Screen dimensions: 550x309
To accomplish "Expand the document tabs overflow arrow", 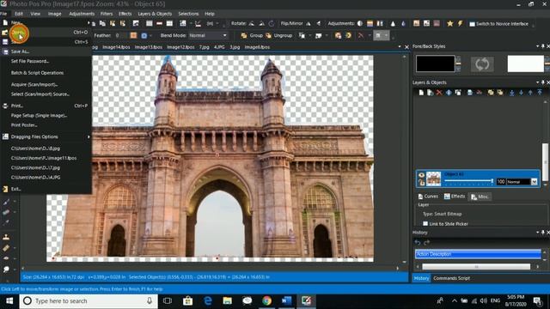I will coord(399,46).
